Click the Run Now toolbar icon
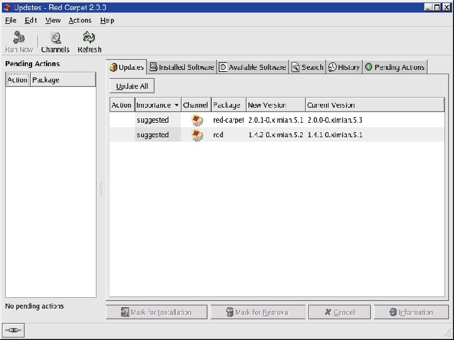 click(x=19, y=42)
